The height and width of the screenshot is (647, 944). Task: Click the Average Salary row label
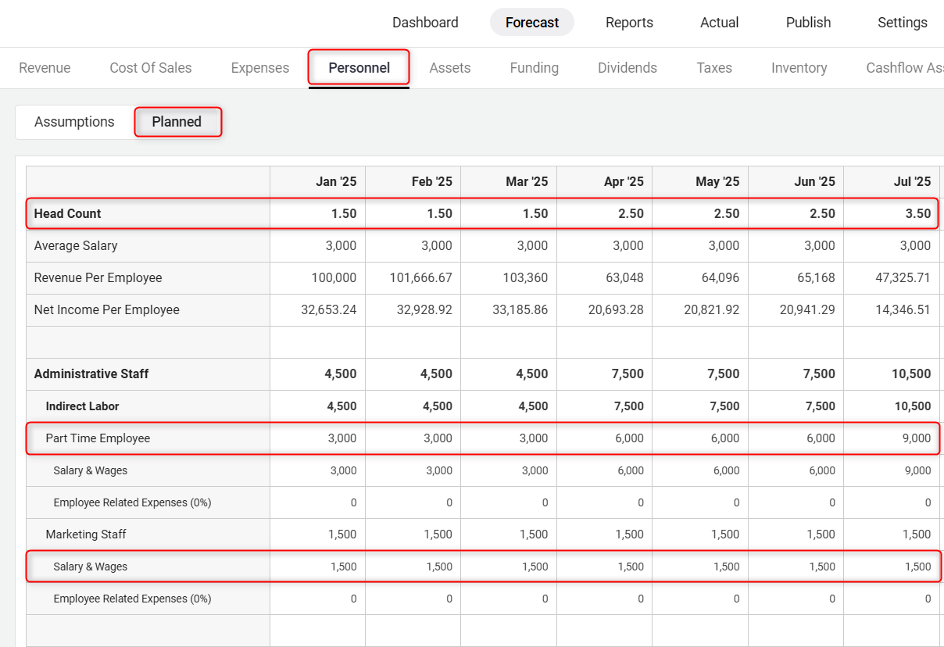(76, 245)
